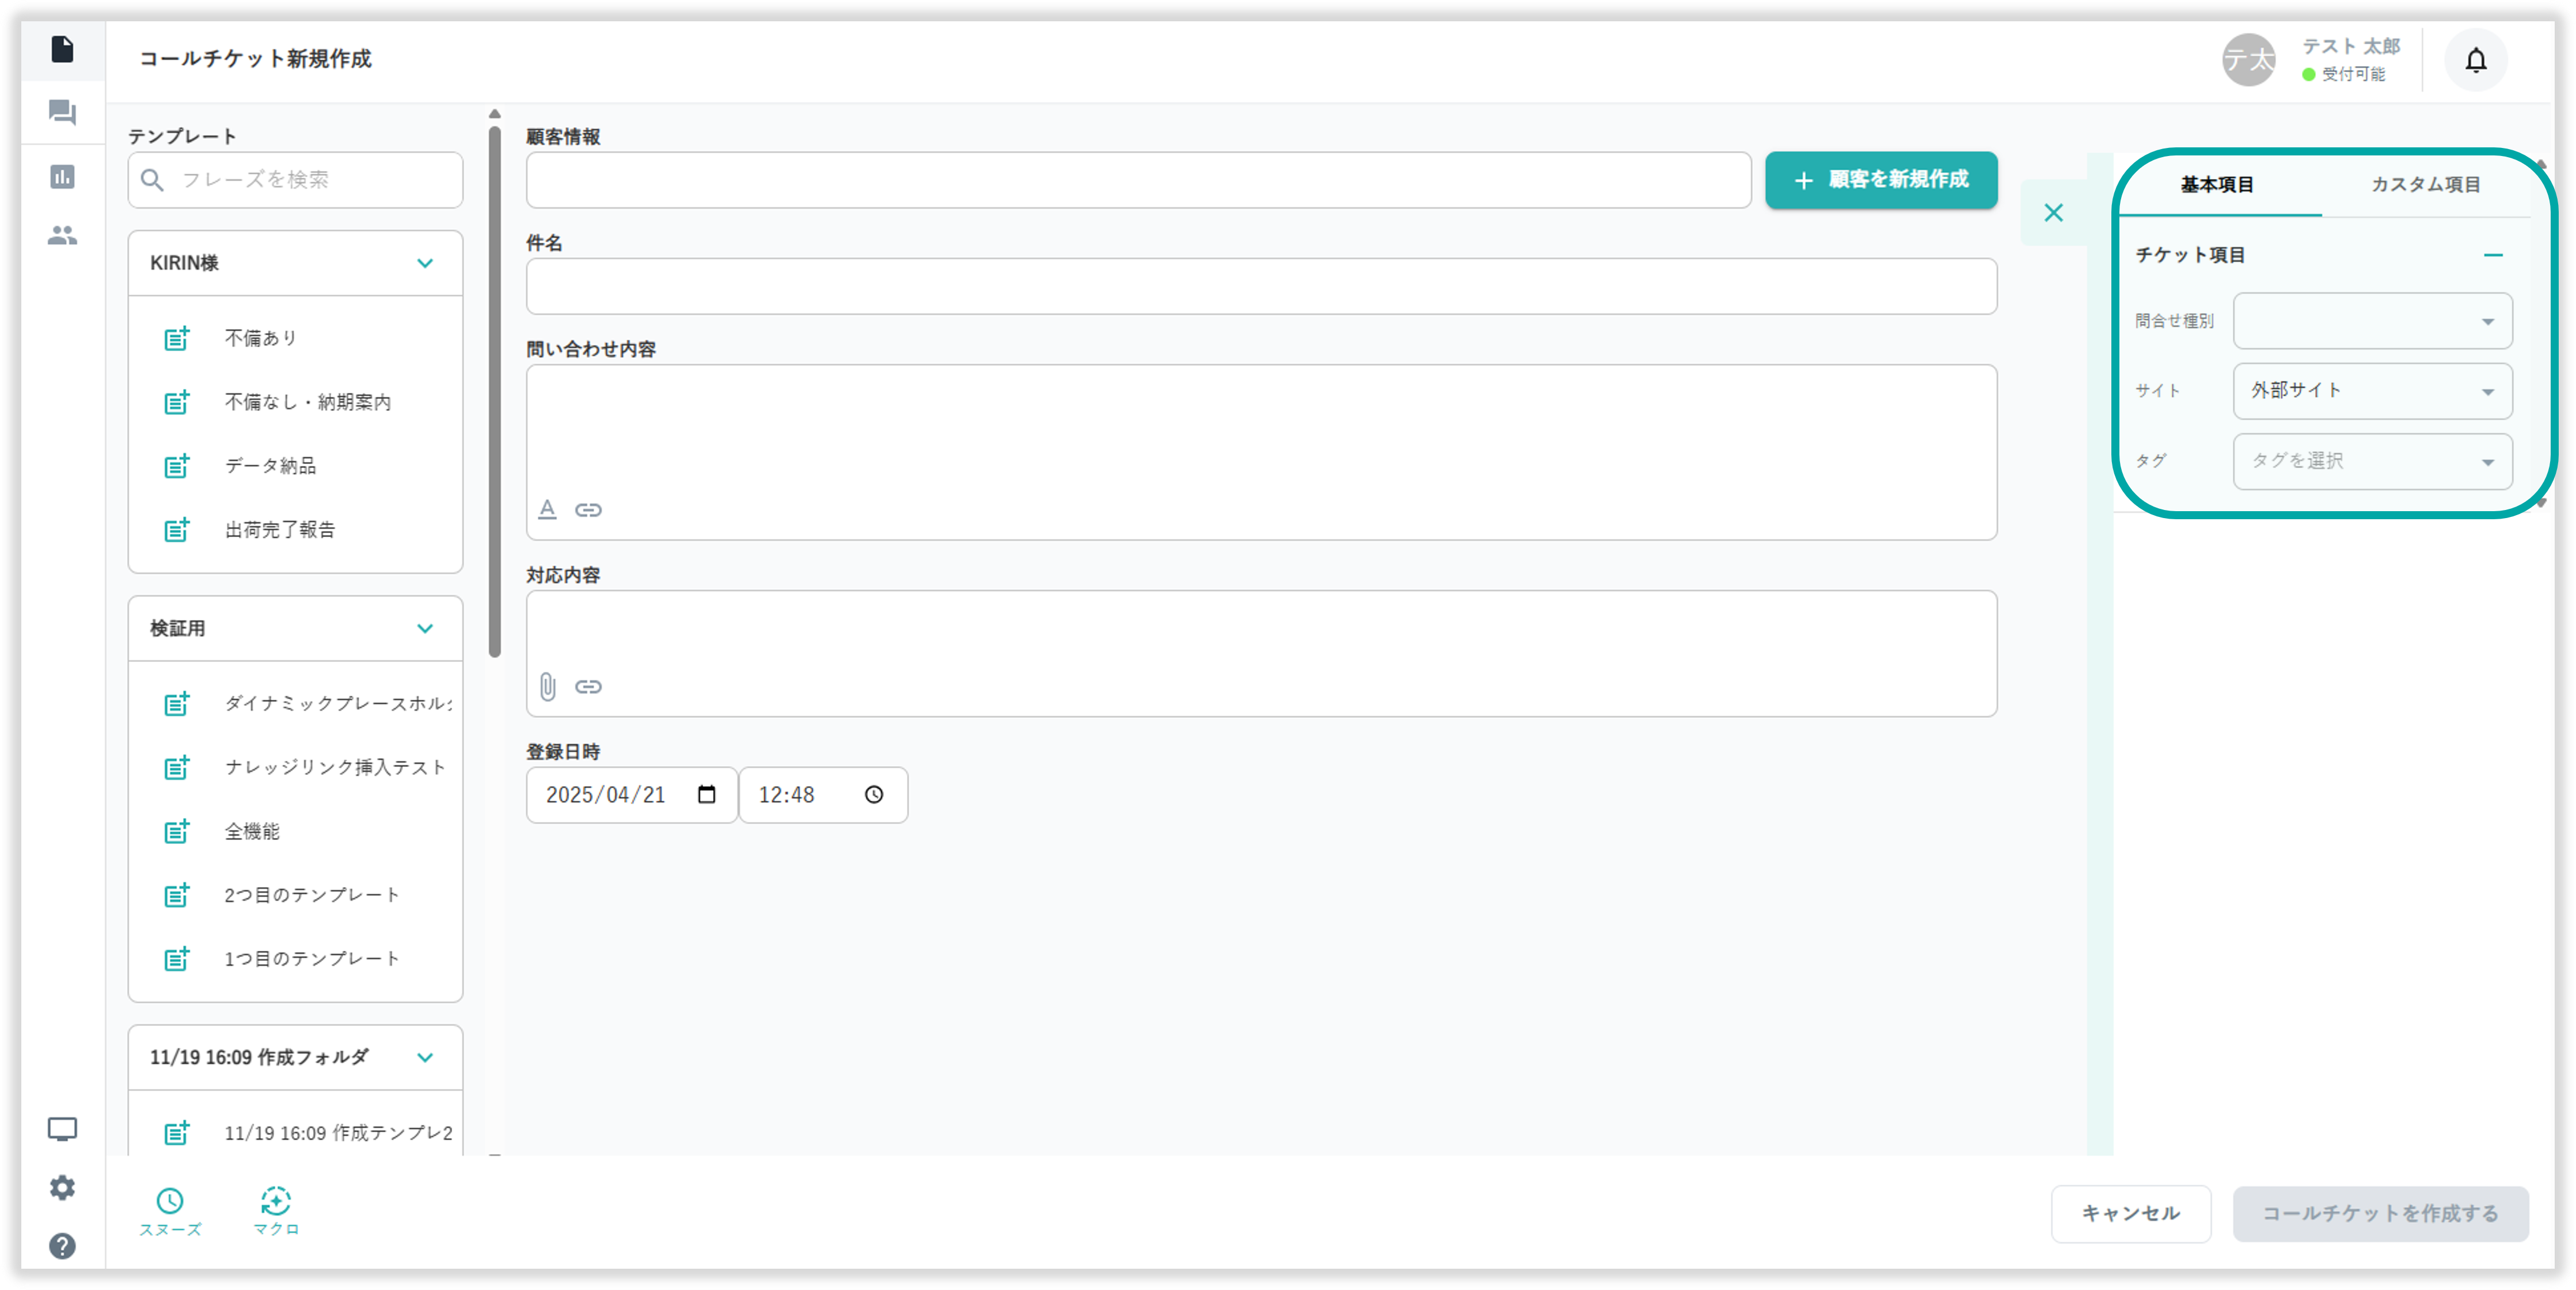Click the 顧客を新規作成 button
This screenshot has height=1290, width=2576.
click(1881, 180)
